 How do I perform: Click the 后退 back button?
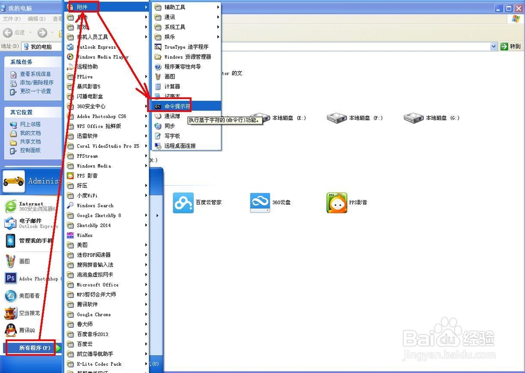14,33
